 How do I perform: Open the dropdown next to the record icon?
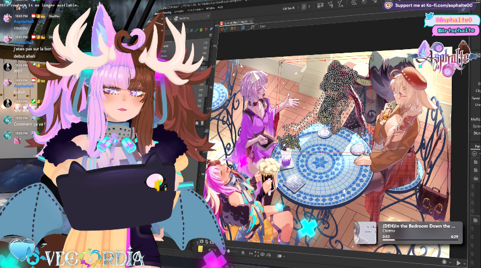coord(451,263)
